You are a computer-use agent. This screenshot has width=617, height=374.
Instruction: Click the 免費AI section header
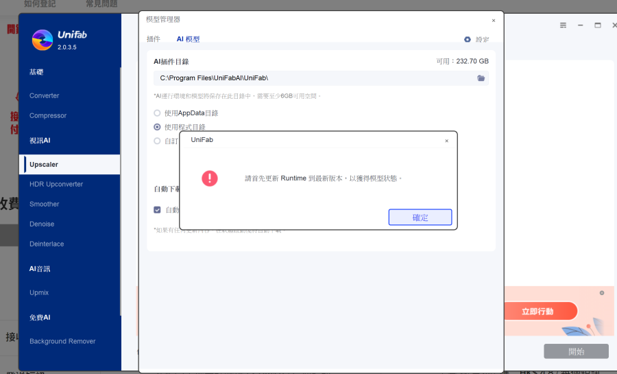click(x=40, y=317)
